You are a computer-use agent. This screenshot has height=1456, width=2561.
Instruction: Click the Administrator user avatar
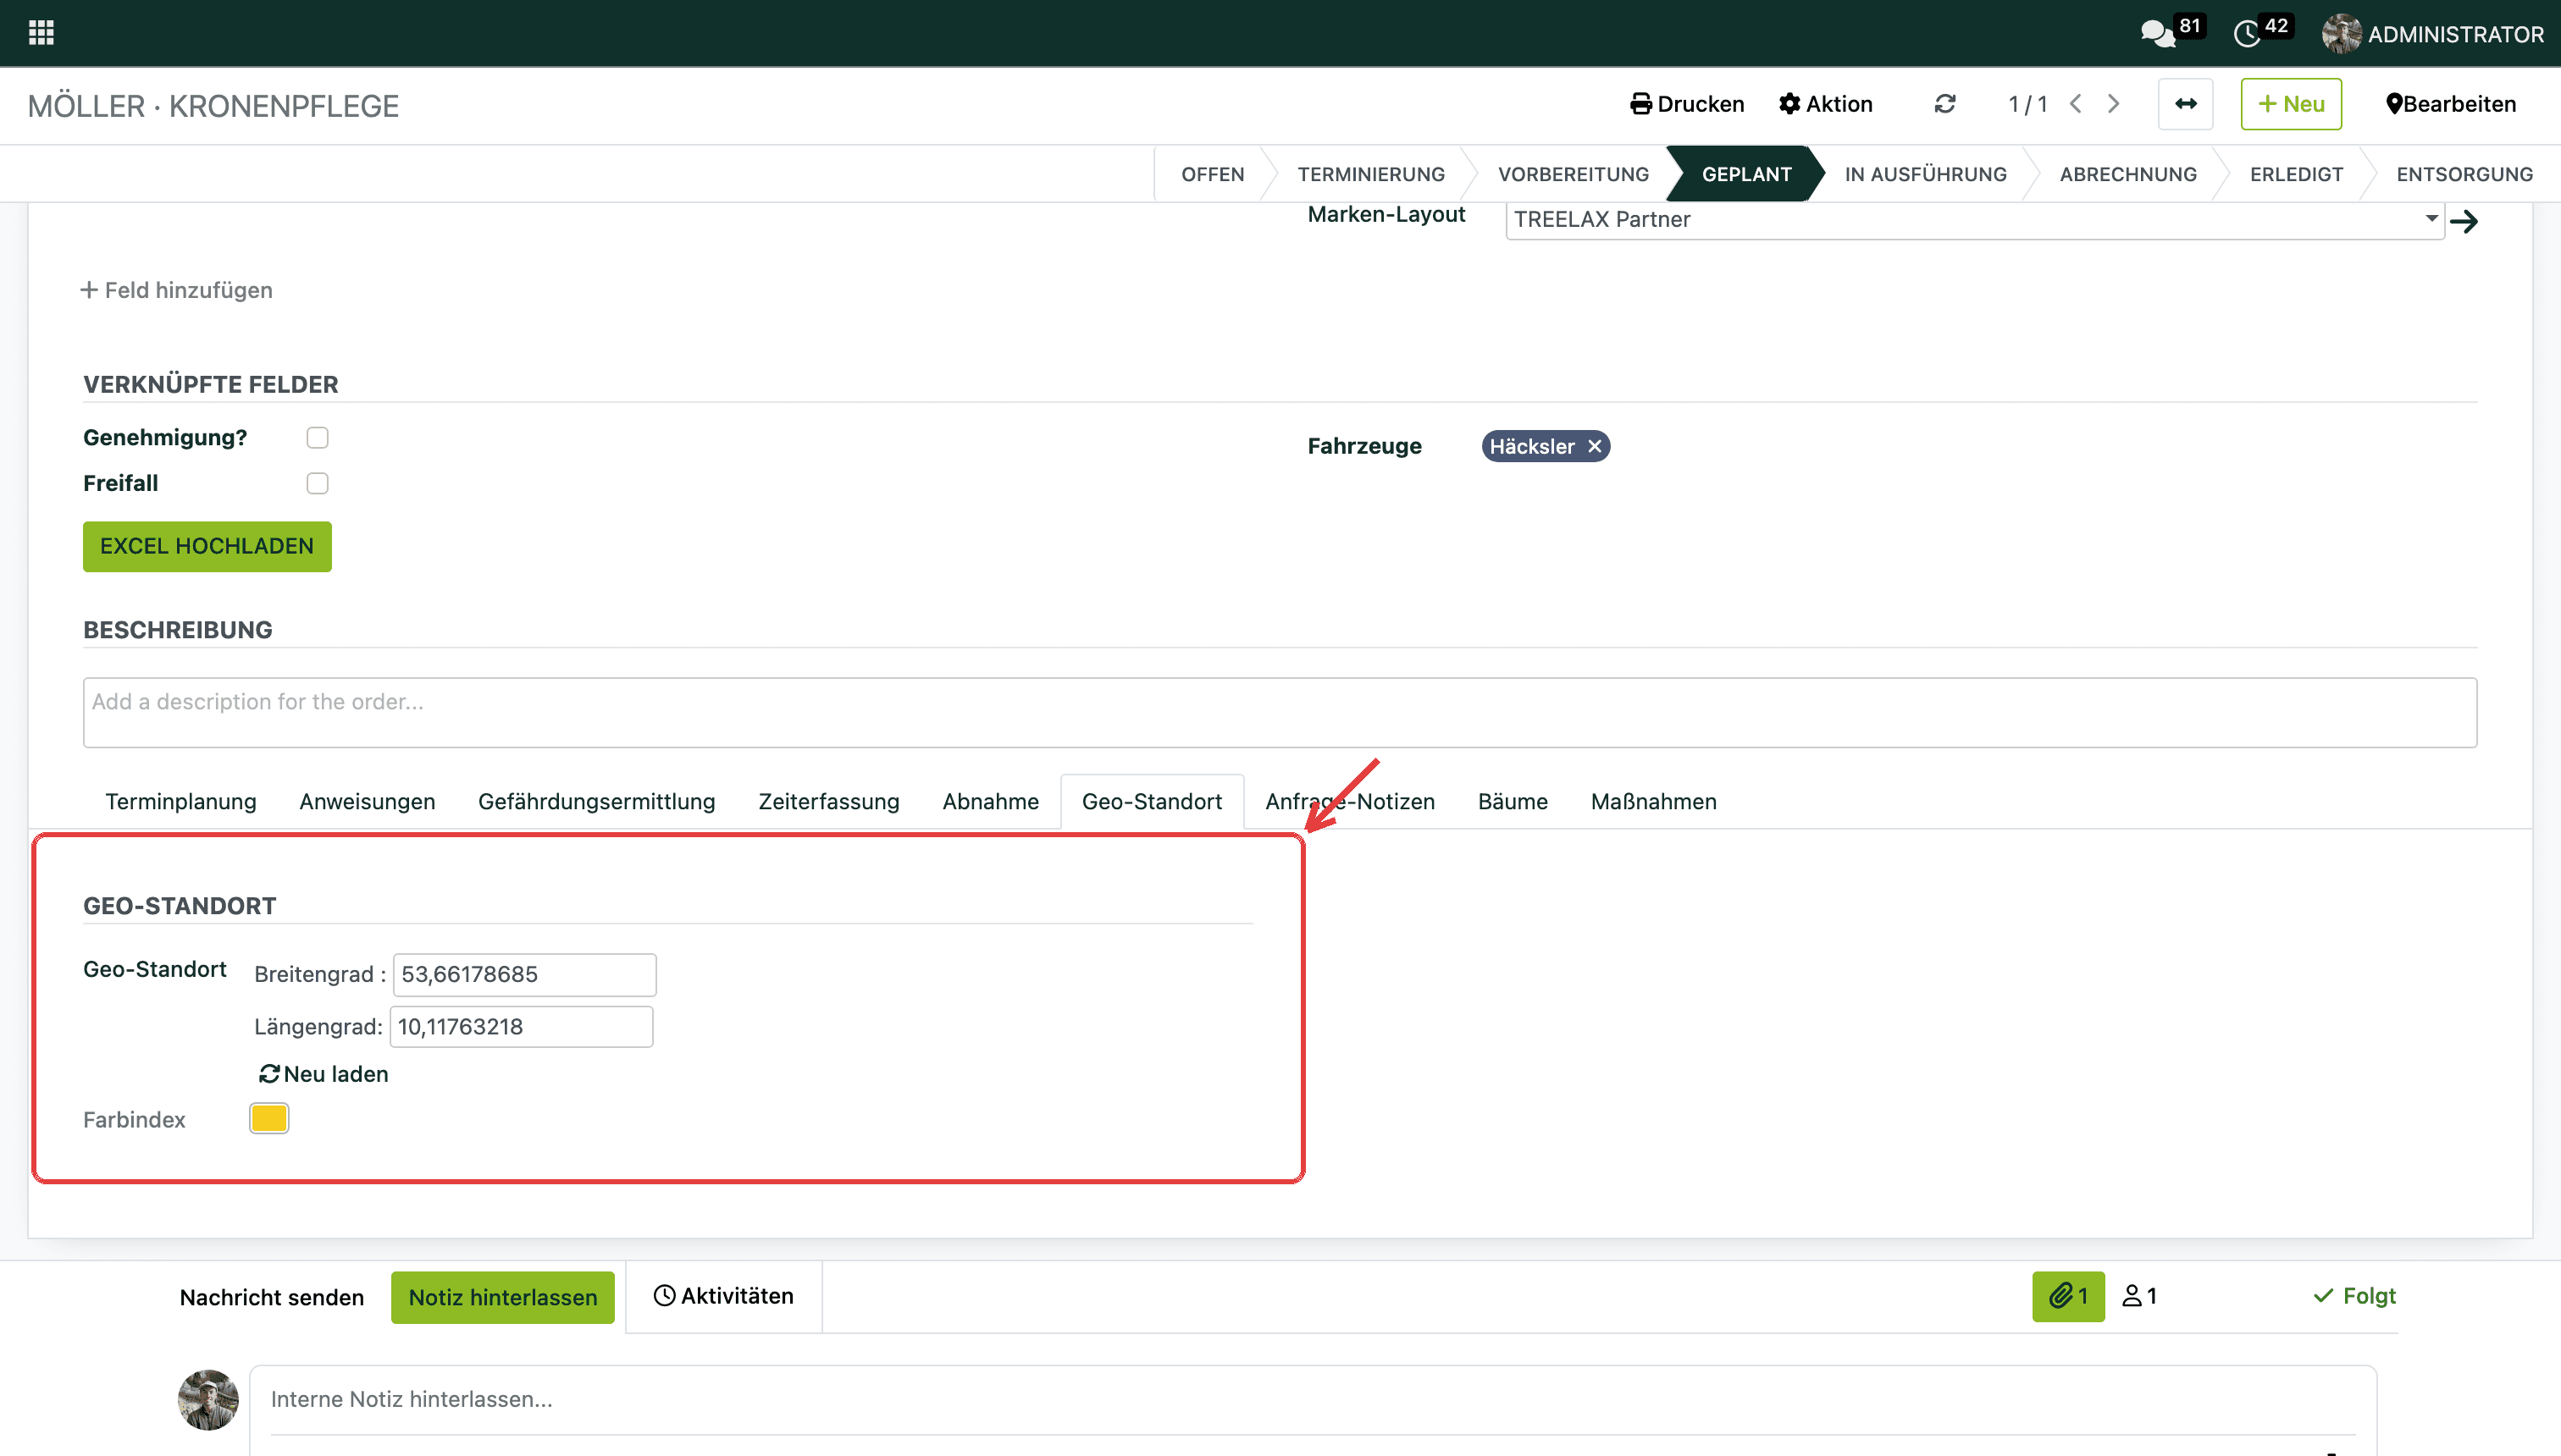tap(2341, 34)
